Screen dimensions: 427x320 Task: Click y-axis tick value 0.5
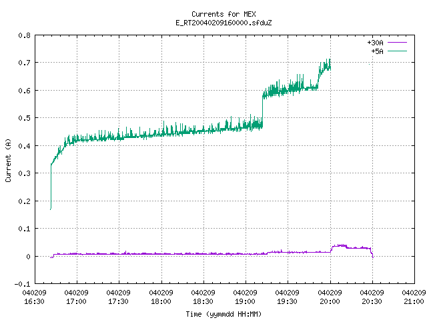tap(24, 118)
